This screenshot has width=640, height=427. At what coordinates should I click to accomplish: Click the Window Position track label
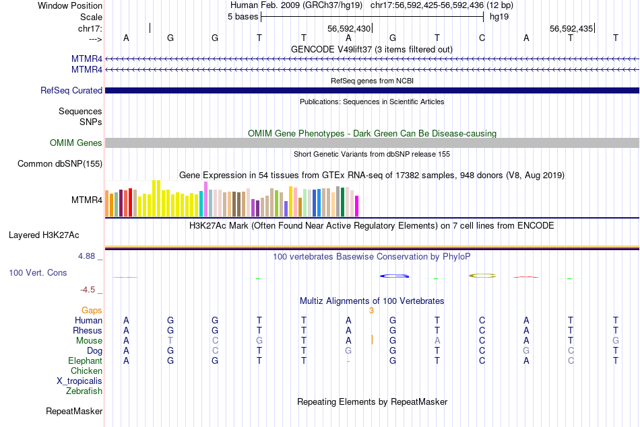(70, 5)
